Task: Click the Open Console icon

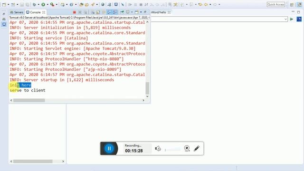Action: (x=136, y=12)
